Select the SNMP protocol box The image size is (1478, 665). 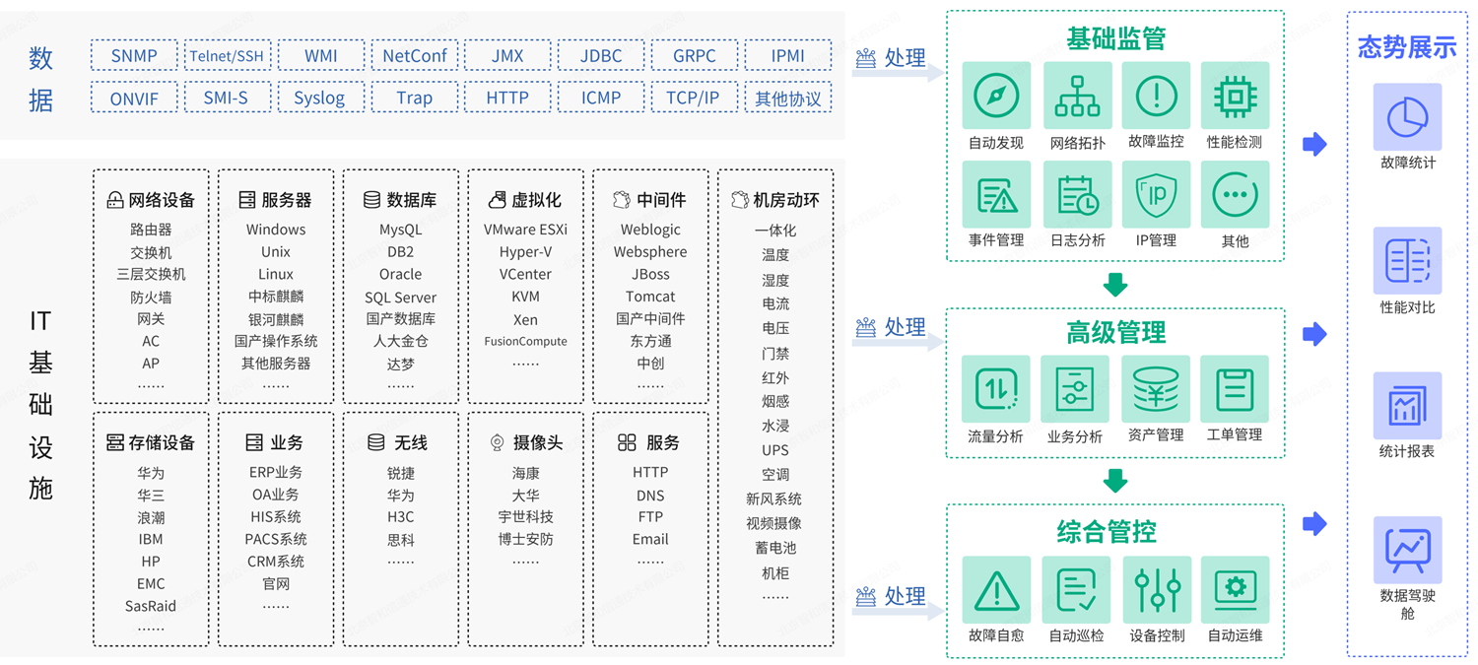coord(134,56)
